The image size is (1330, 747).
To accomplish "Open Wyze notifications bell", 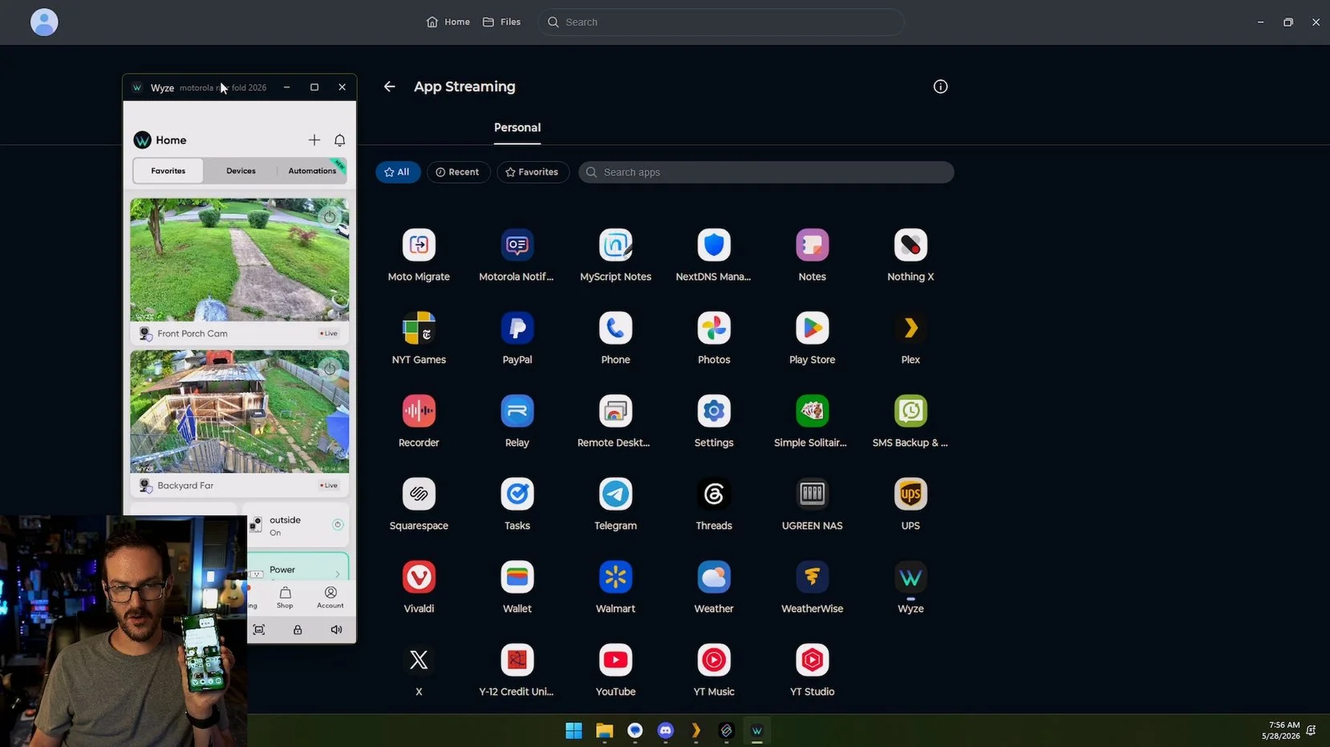I will [x=340, y=140].
